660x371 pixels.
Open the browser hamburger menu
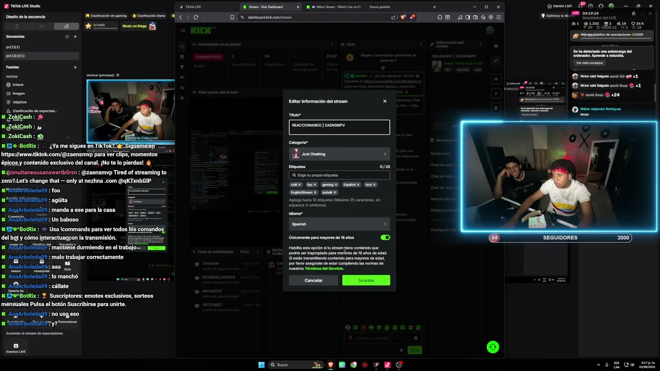499,17
